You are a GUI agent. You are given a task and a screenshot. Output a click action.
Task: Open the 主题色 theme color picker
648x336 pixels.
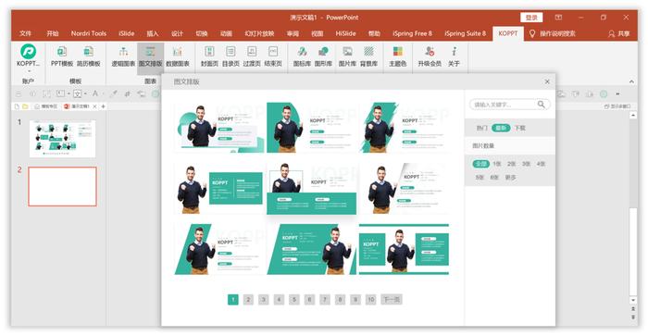[x=397, y=56]
